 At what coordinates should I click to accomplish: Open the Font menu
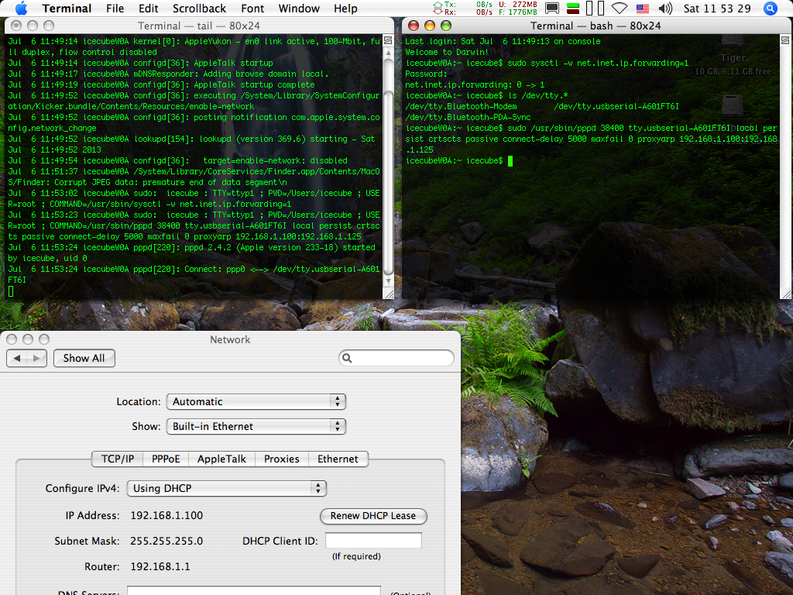[x=252, y=8]
